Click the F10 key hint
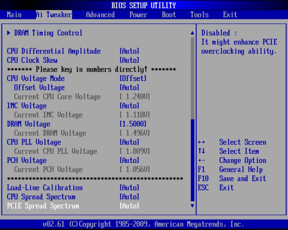288x230 pixels. 203,179
